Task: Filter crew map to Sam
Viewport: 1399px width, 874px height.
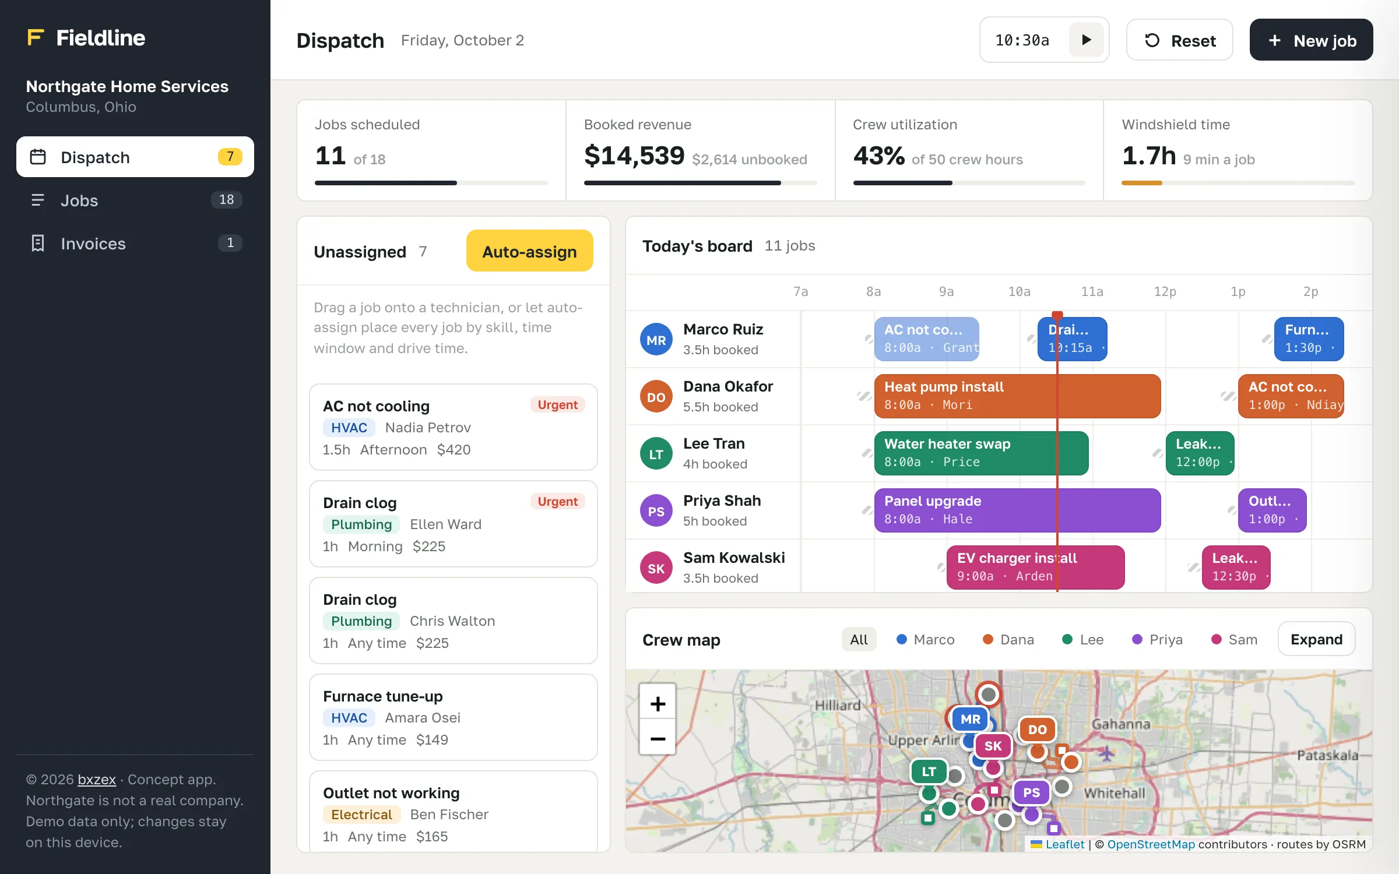Action: [1234, 639]
